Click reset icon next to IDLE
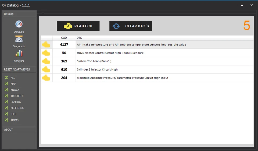 [x=6, y=114]
